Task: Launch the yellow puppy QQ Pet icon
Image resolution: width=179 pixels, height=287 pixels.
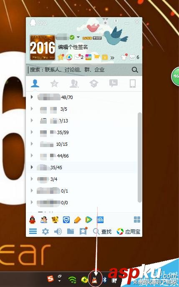Action: [55, 220]
